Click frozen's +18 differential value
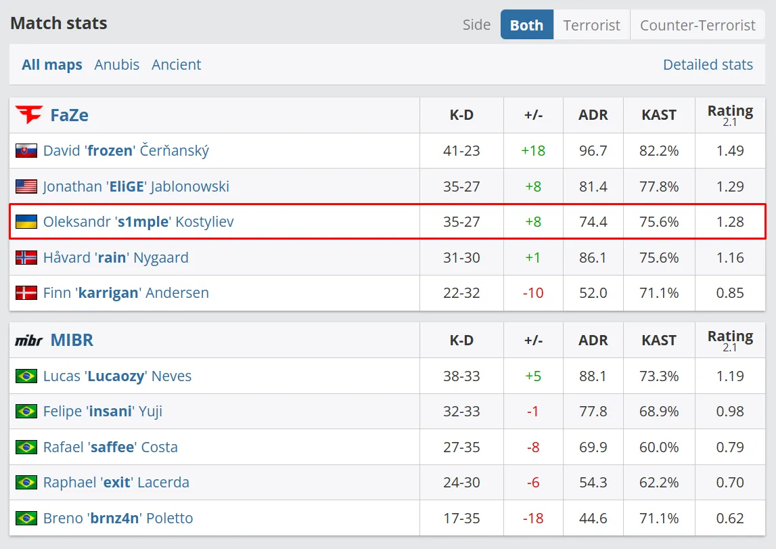 533,150
